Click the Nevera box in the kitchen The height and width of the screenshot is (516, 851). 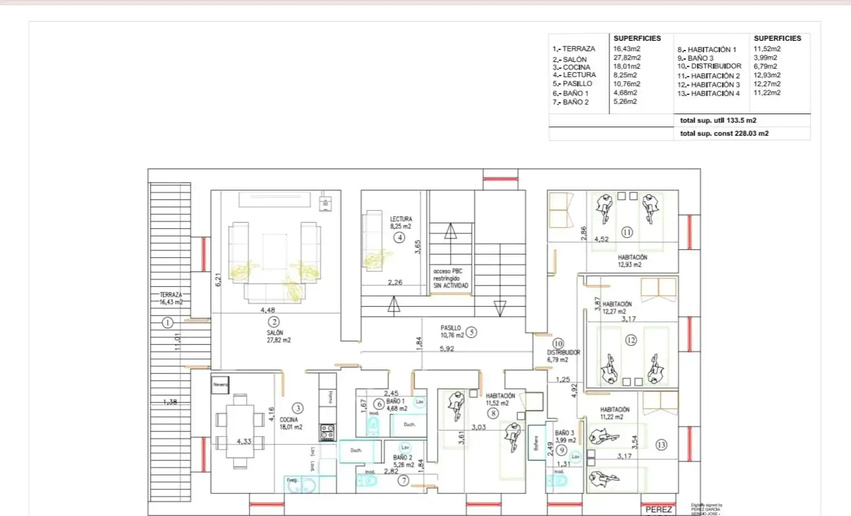tap(220, 385)
